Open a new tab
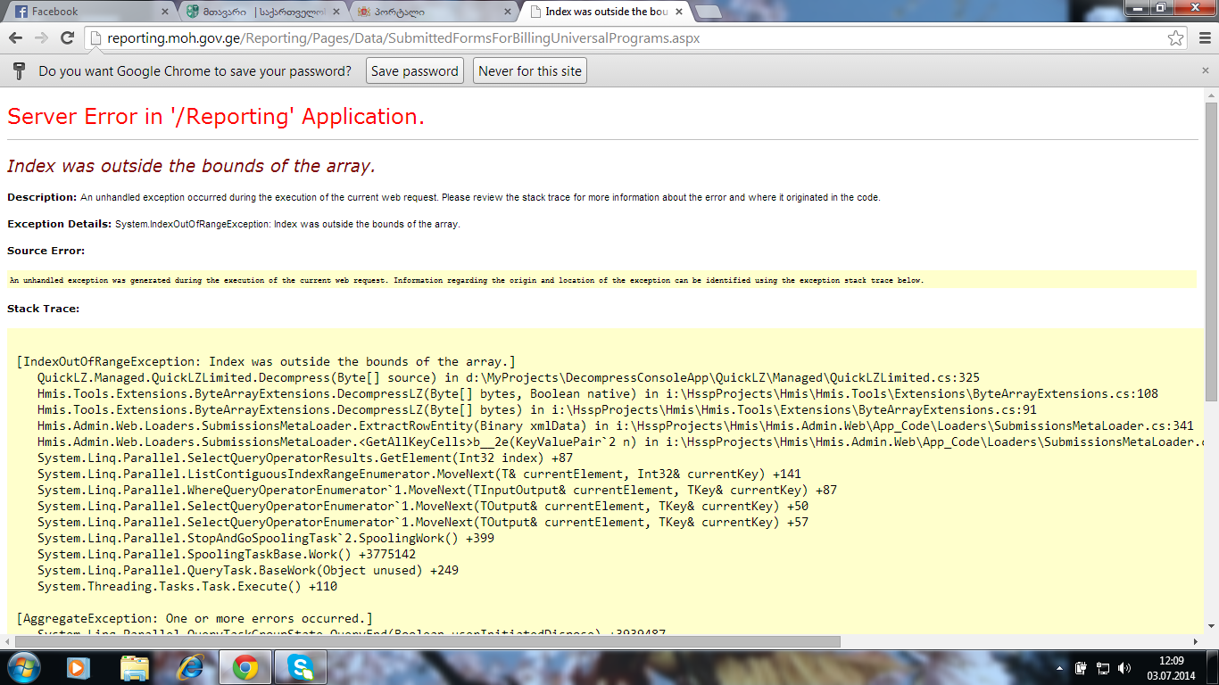The width and height of the screenshot is (1219, 685). 708,12
